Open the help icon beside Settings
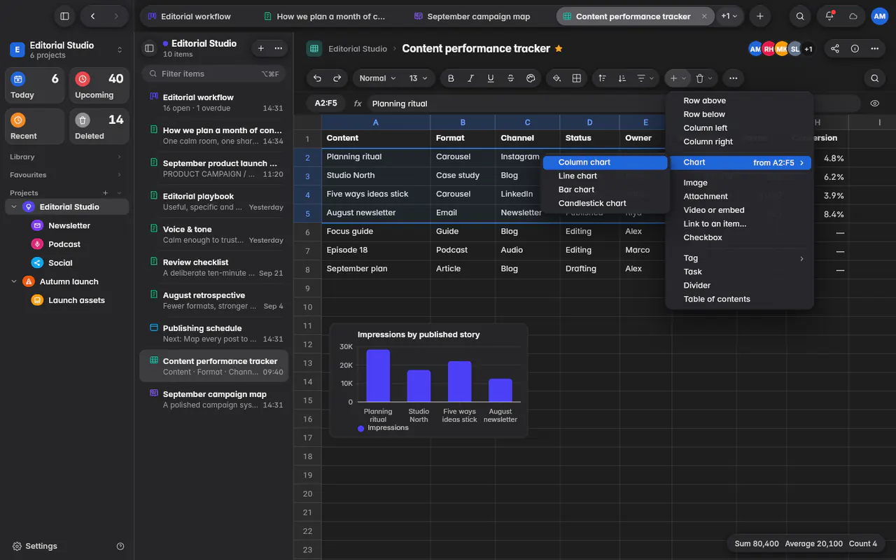 click(120, 546)
